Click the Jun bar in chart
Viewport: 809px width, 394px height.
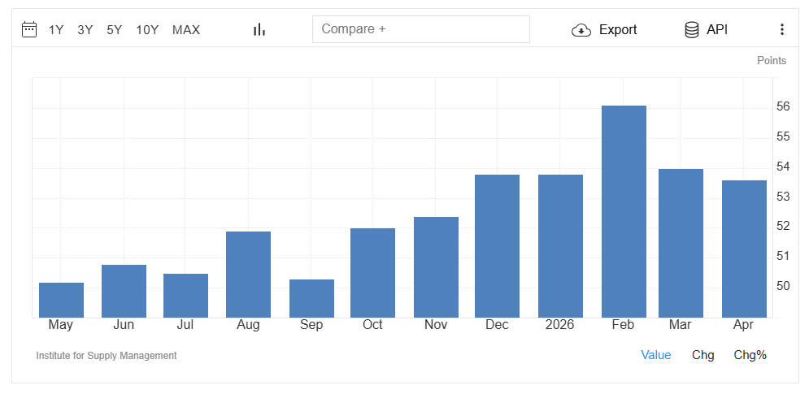pyautogui.click(x=124, y=292)
